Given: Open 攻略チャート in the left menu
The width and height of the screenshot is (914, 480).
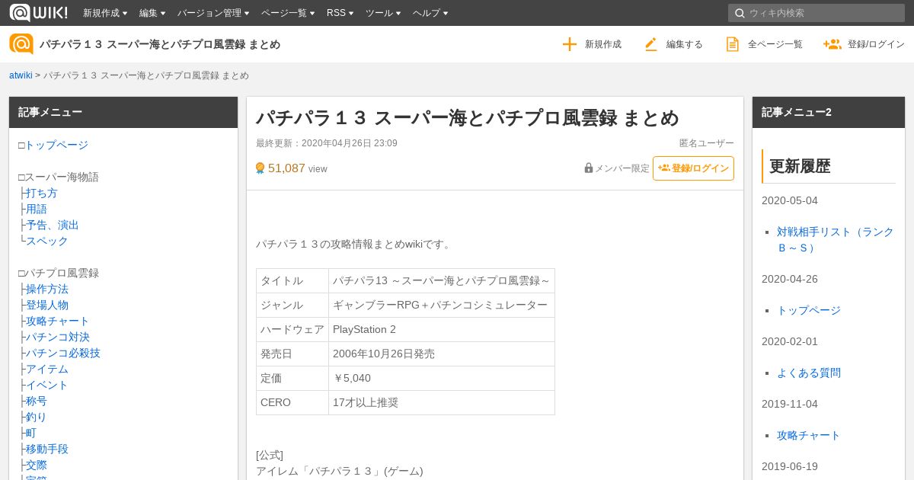Looking at the screenshot, I should coord(58,321).
